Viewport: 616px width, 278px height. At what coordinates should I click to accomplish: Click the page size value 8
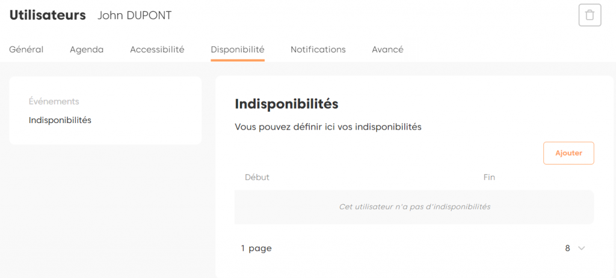(x=567, y=248)
